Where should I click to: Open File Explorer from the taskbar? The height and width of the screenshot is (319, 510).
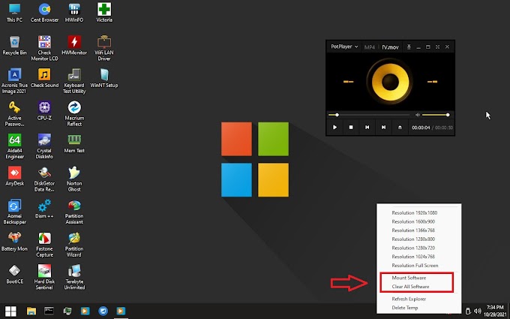(x=31, y=311)
